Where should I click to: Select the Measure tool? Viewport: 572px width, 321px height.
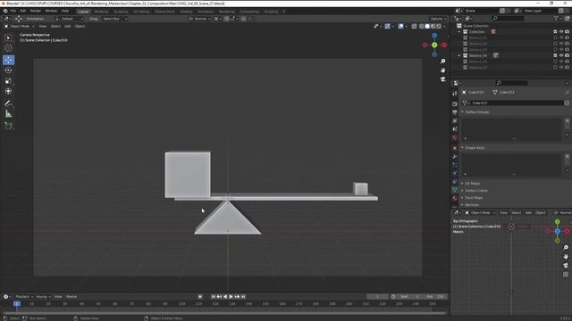click(x=8, y=114)
